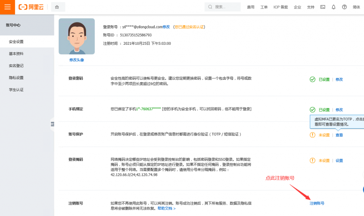Open the ICP 备案 menu item
This screenshot has height=216, width=364.
pyautogui.click(x=280, y=7)
